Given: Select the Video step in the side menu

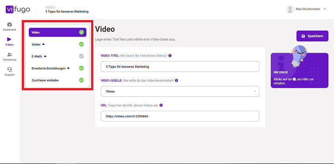Looking at the screenshot, I should coord(58,32).
